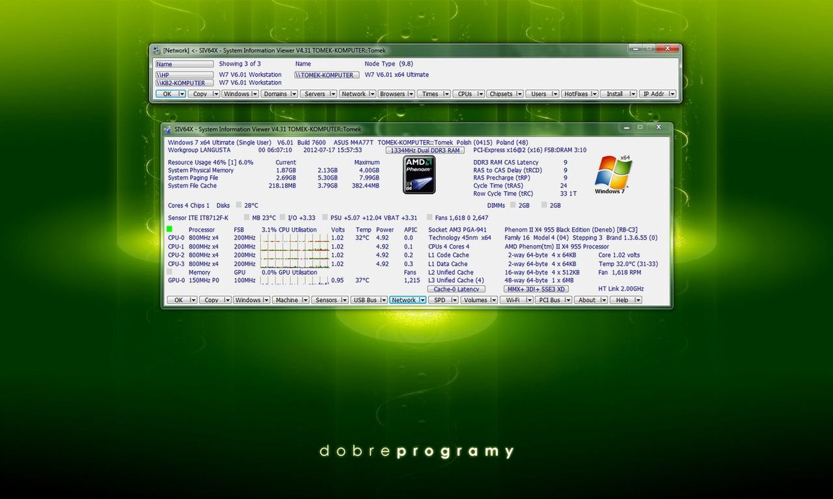Click 'Sensor ITE IT8712F-K' text

coord(198,217)
